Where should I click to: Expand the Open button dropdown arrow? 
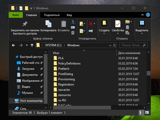click(131, 21)
